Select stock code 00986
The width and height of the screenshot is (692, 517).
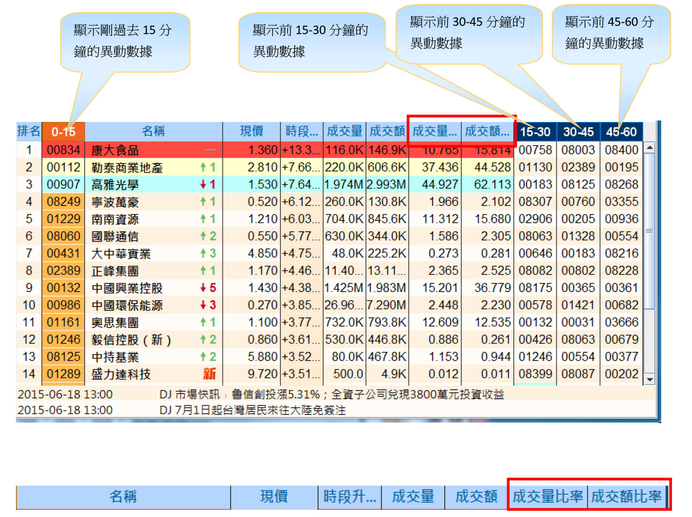tap(63, 305)
